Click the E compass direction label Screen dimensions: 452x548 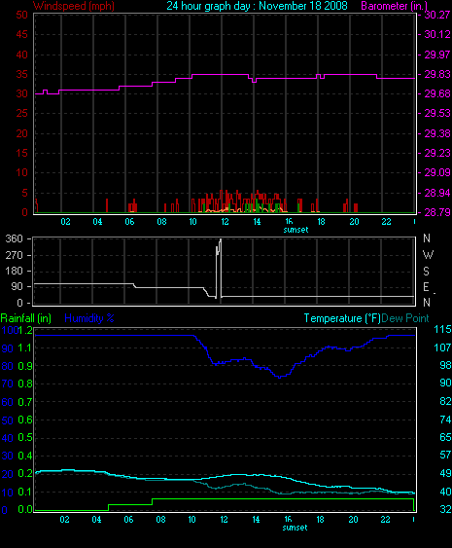click(426, 287)
